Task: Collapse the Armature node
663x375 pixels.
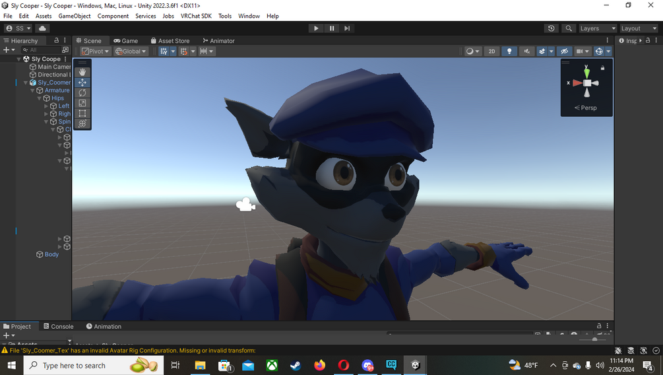Action: coord(32,90)
